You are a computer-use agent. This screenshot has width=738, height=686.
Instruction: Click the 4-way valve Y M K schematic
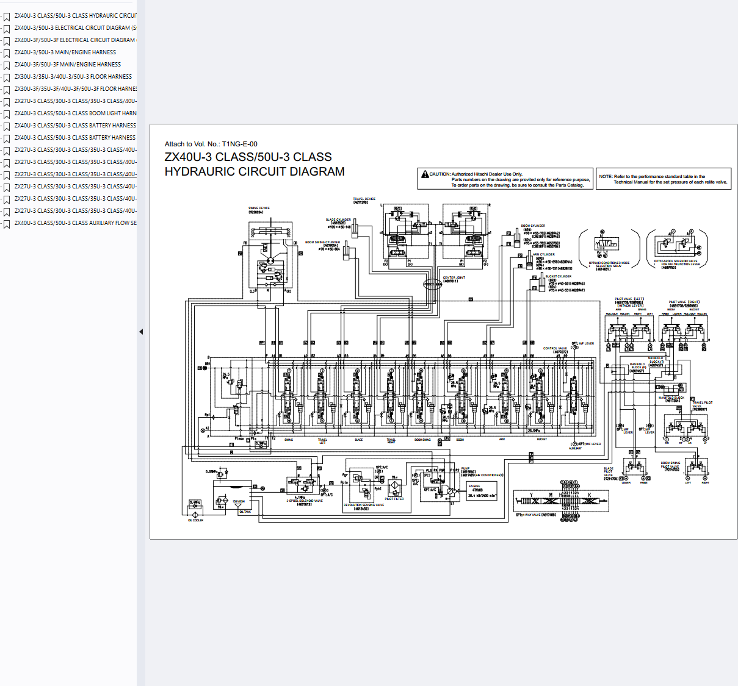561,501
